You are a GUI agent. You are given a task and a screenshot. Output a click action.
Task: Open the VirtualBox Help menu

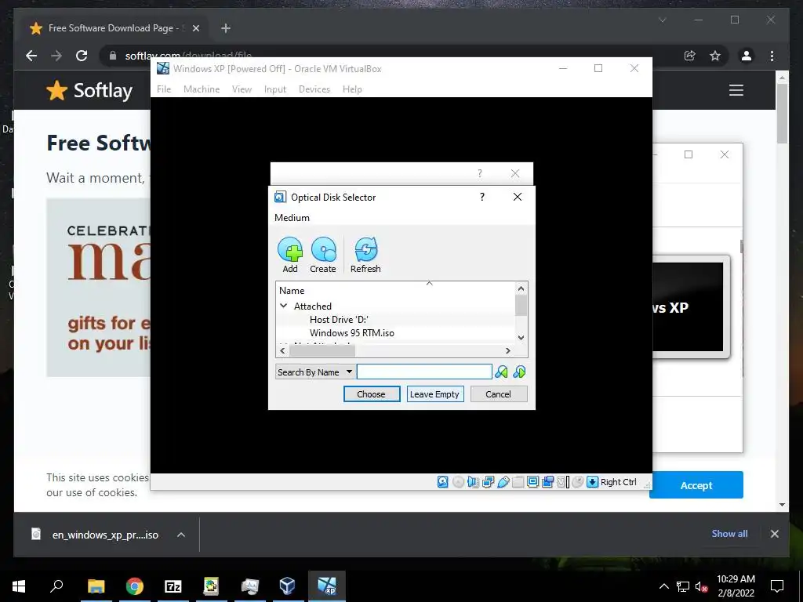click(352, 89)
